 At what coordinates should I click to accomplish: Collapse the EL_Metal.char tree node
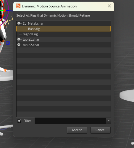(19, 23)
